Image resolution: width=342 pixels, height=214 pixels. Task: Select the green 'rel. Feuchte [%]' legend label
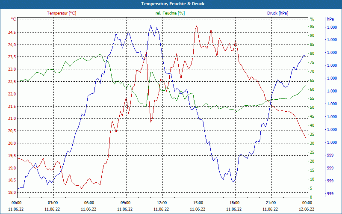coord(170,13)
